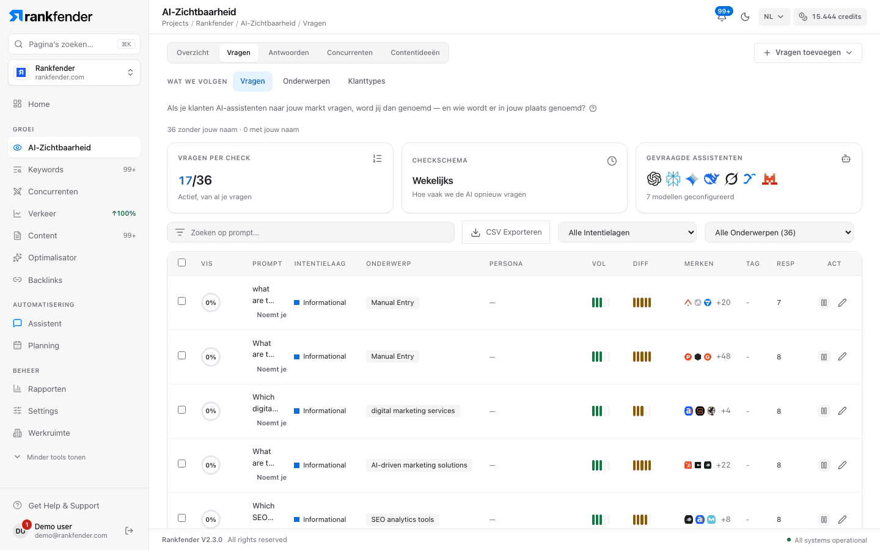Open the Alle Intentielagen dropdown
The image size is (880, 550).
(x=628, y=232)
